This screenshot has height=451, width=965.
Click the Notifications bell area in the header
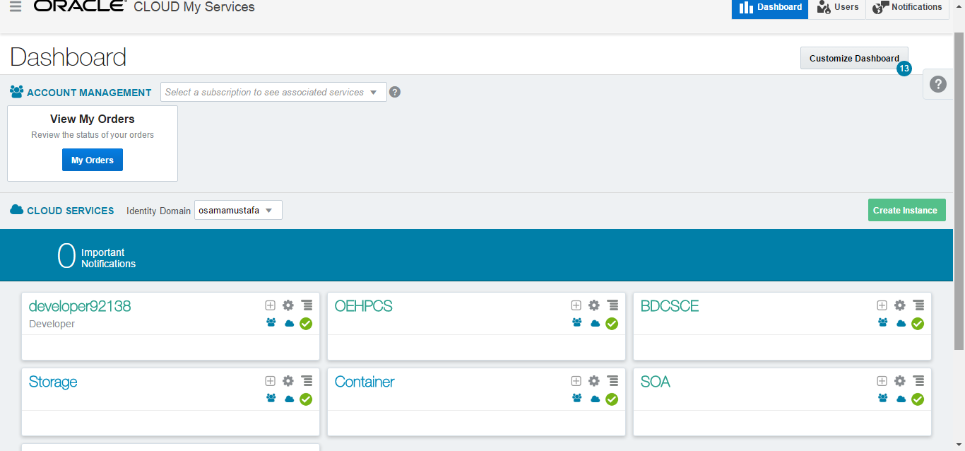[x=907, y=8]
